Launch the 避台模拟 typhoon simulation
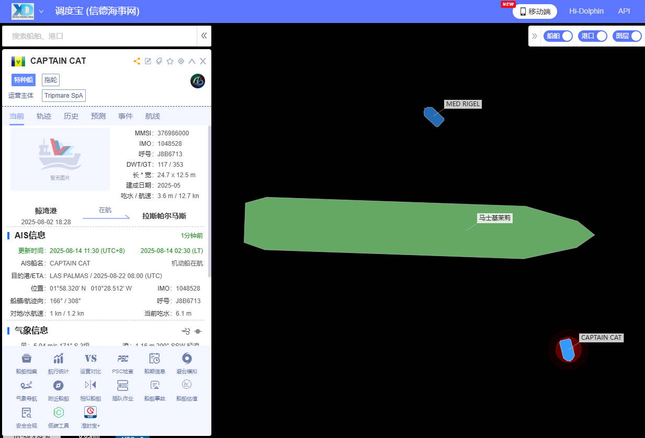The image size is (645, 438). [x=187, y=359]
